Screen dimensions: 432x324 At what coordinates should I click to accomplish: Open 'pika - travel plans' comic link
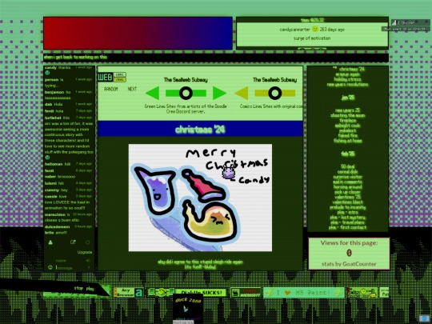click(347, 222)
